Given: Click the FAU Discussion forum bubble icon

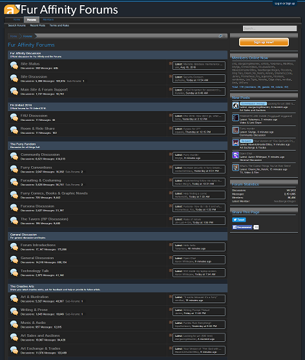Looking at the screenshot, I should (x=14, y=118).
